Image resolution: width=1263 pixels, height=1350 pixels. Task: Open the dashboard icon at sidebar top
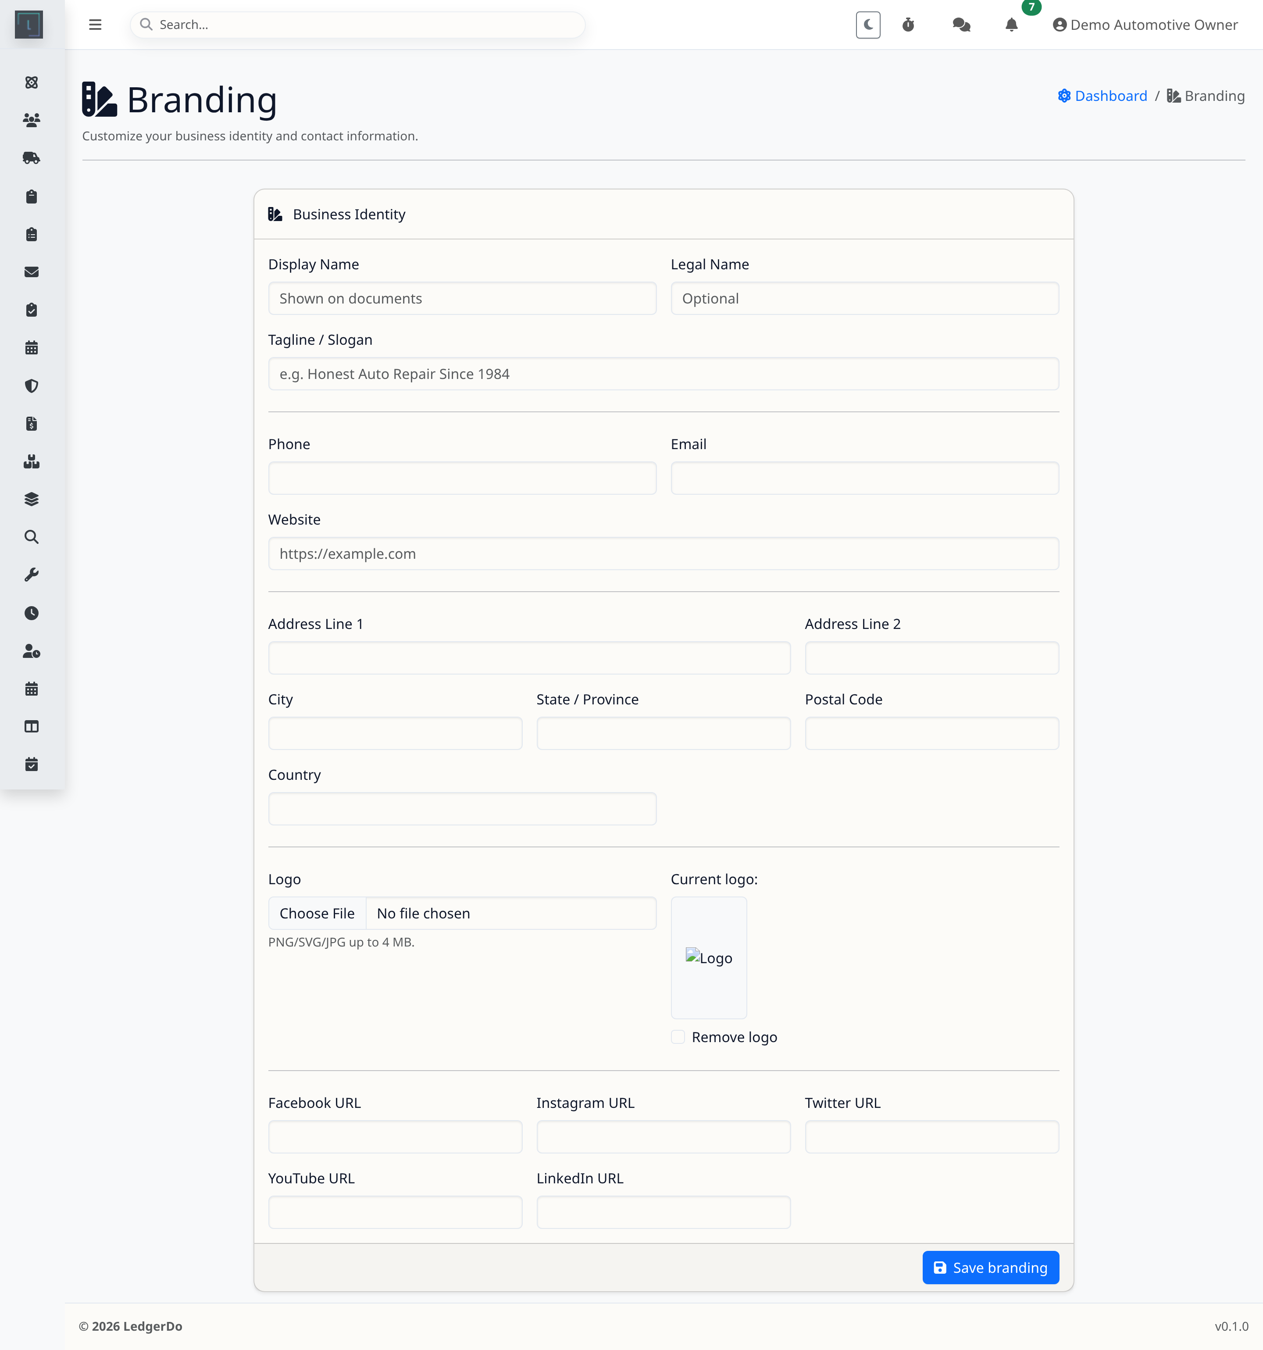coord(31,82)
